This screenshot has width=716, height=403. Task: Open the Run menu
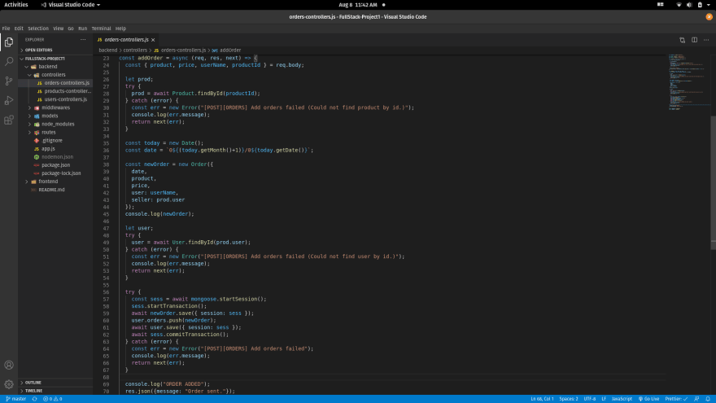[83, 28]
